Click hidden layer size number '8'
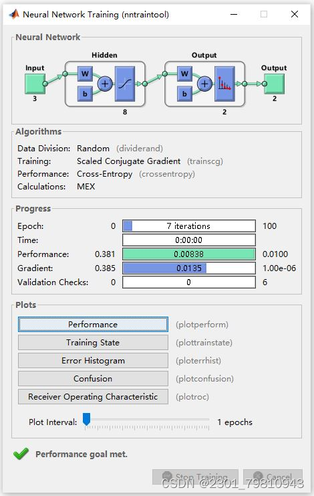The width and height of the screenshot is (314, 496). point(125,112)
